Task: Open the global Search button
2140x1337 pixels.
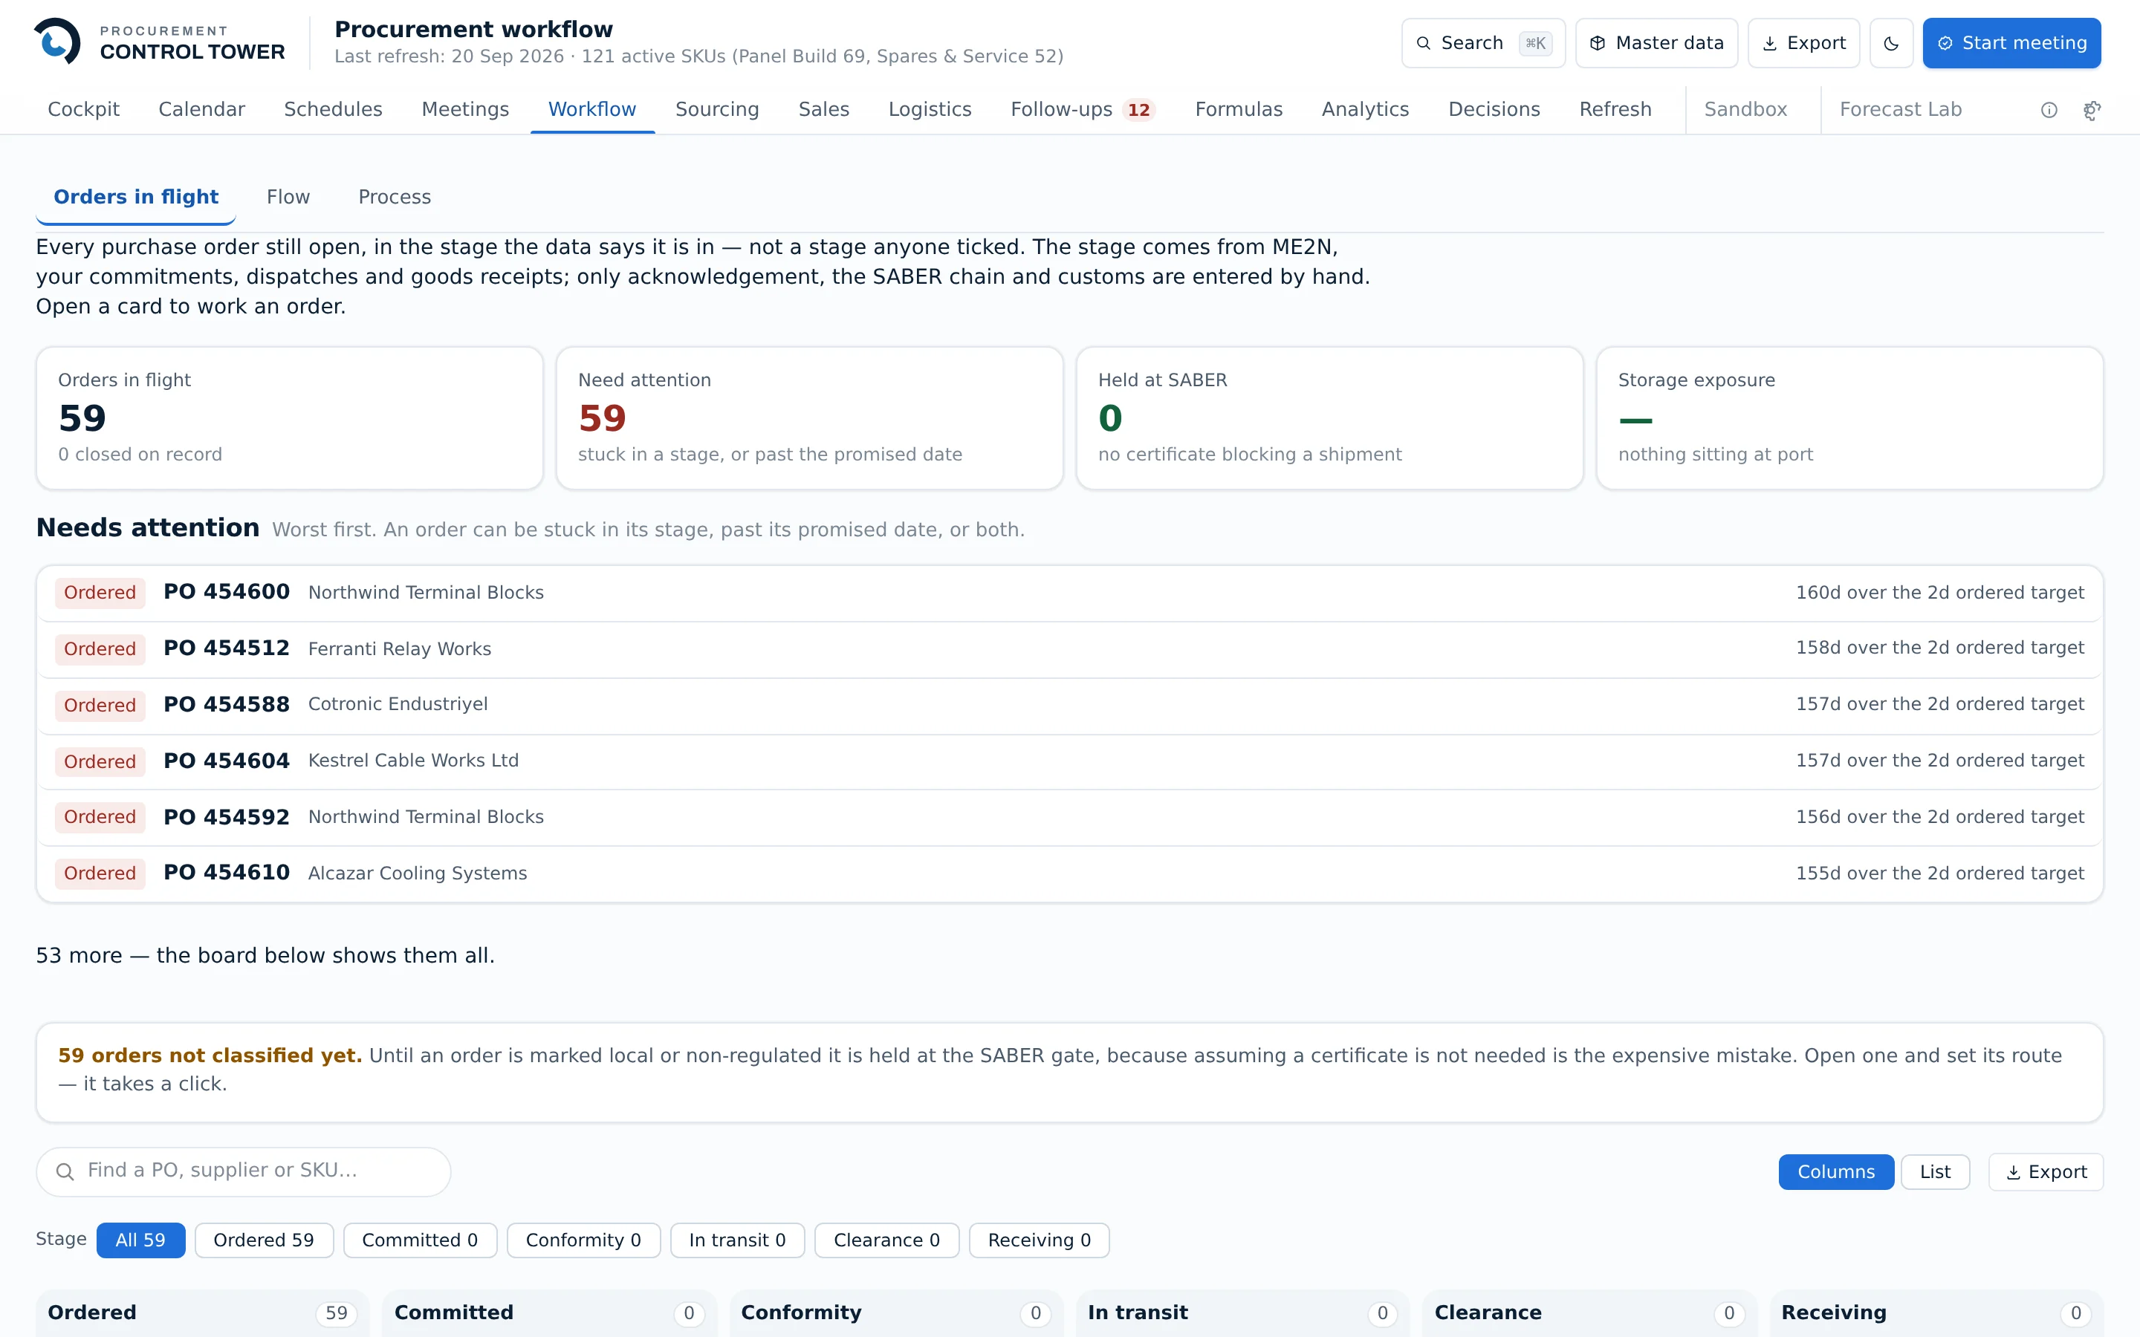Action: coord(1483,43)
